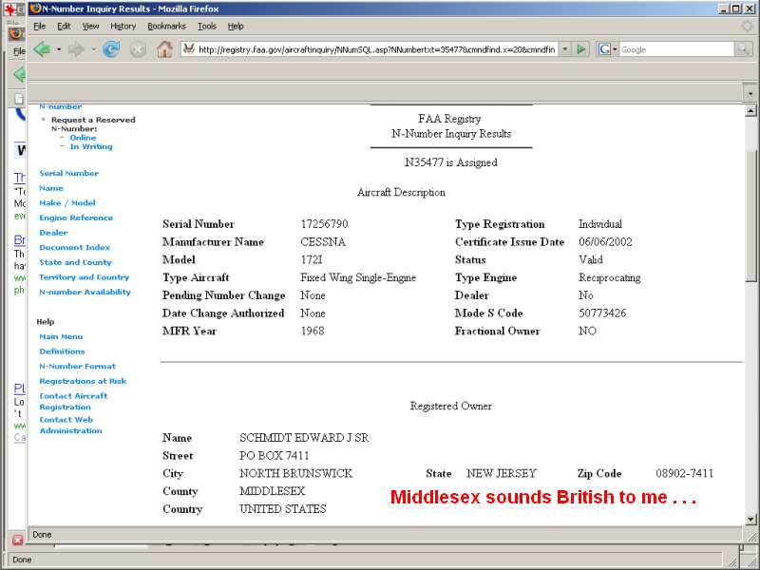Open the Definitions help link

[x=62, y=351]
